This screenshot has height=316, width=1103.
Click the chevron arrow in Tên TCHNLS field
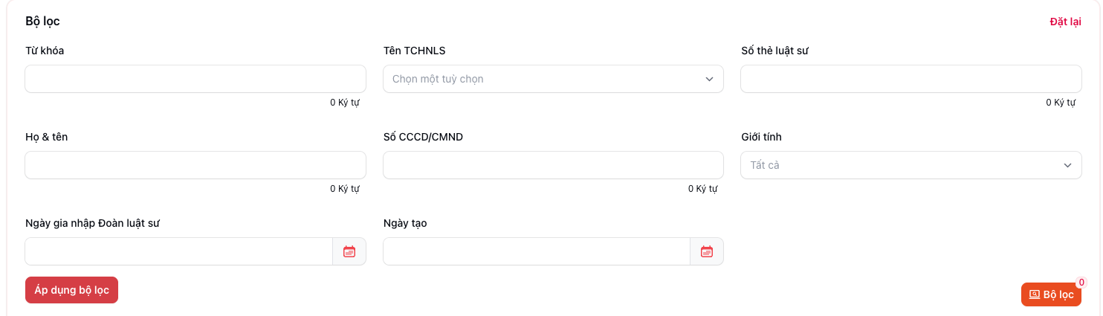point(709,79)
